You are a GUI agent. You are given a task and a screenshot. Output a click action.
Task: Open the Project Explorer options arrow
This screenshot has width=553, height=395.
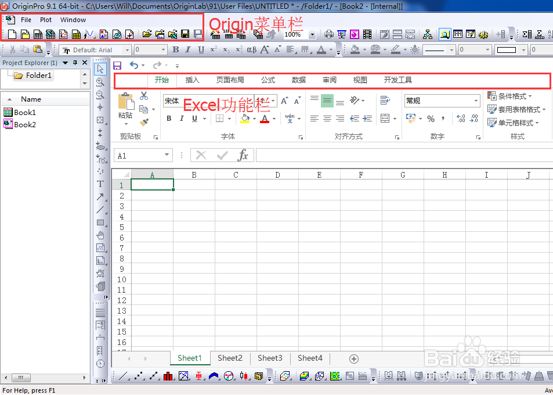[x=65, y=63]
